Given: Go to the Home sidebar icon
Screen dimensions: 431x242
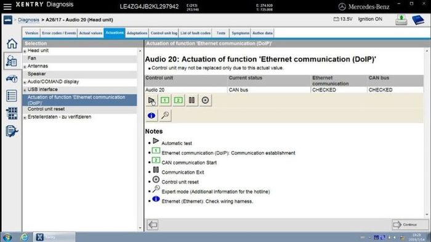Looking at the screenshot, I should [x=12, y=44].
